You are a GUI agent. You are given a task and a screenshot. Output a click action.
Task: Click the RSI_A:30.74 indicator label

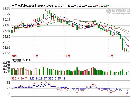(20, 78)
